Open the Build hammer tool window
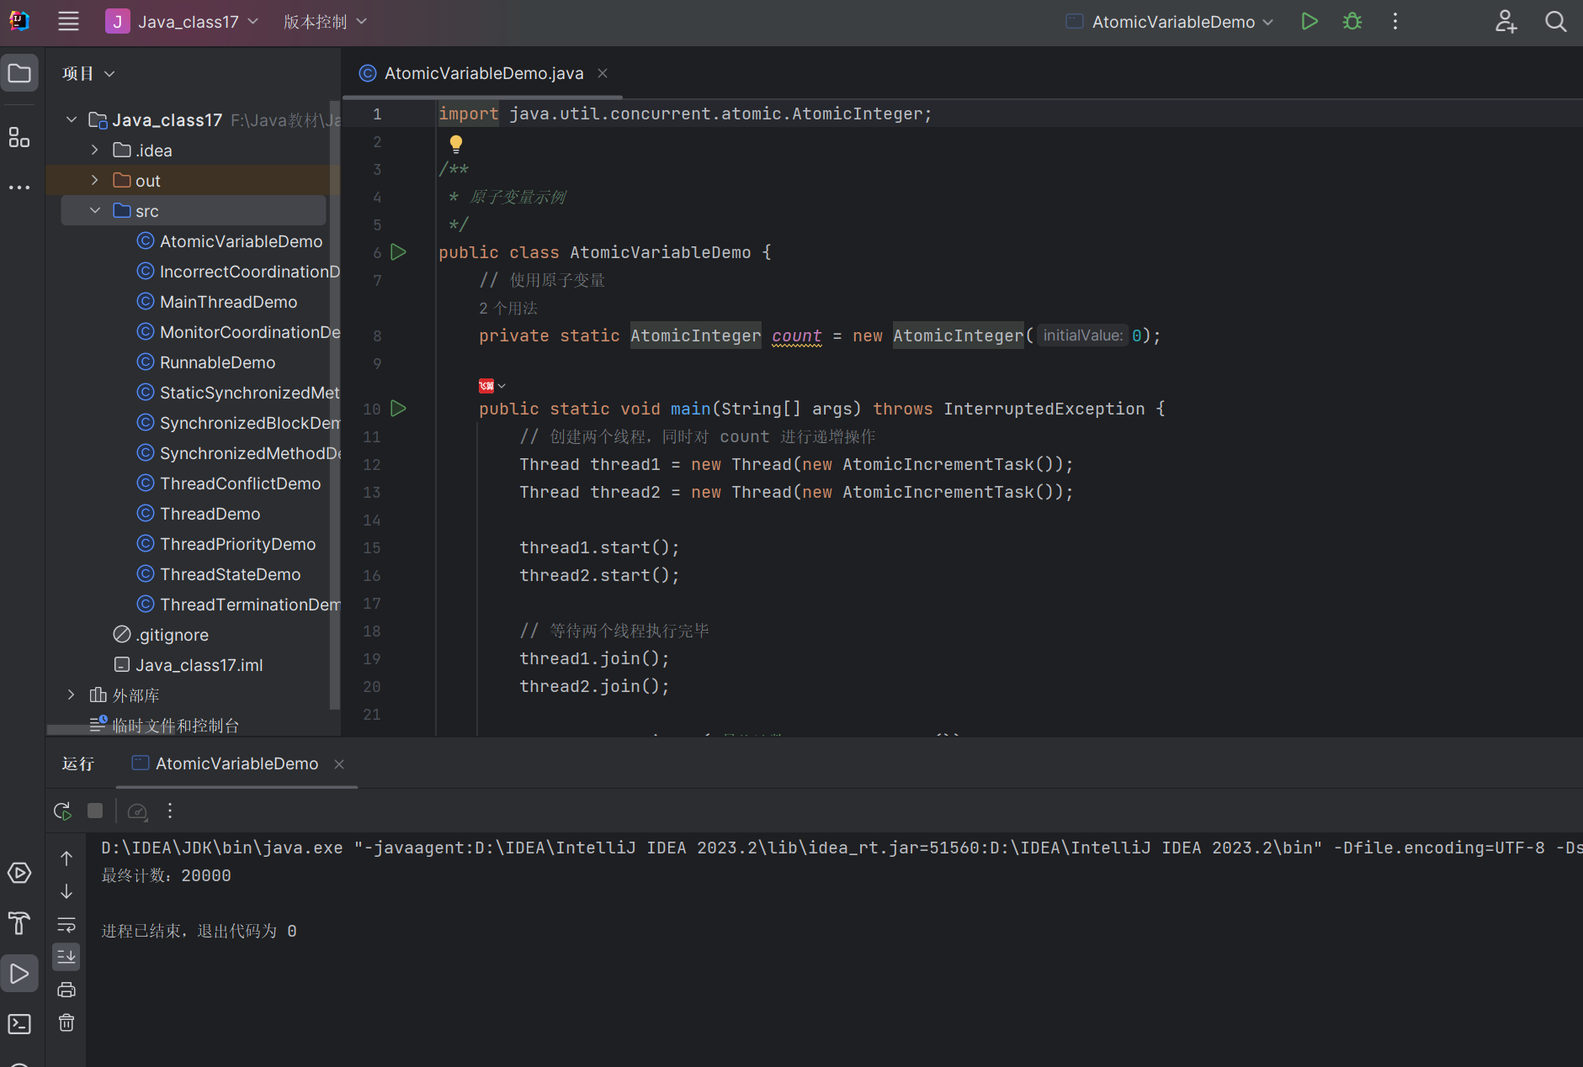Screen dimensions: 1583x1067 point(19,923)
